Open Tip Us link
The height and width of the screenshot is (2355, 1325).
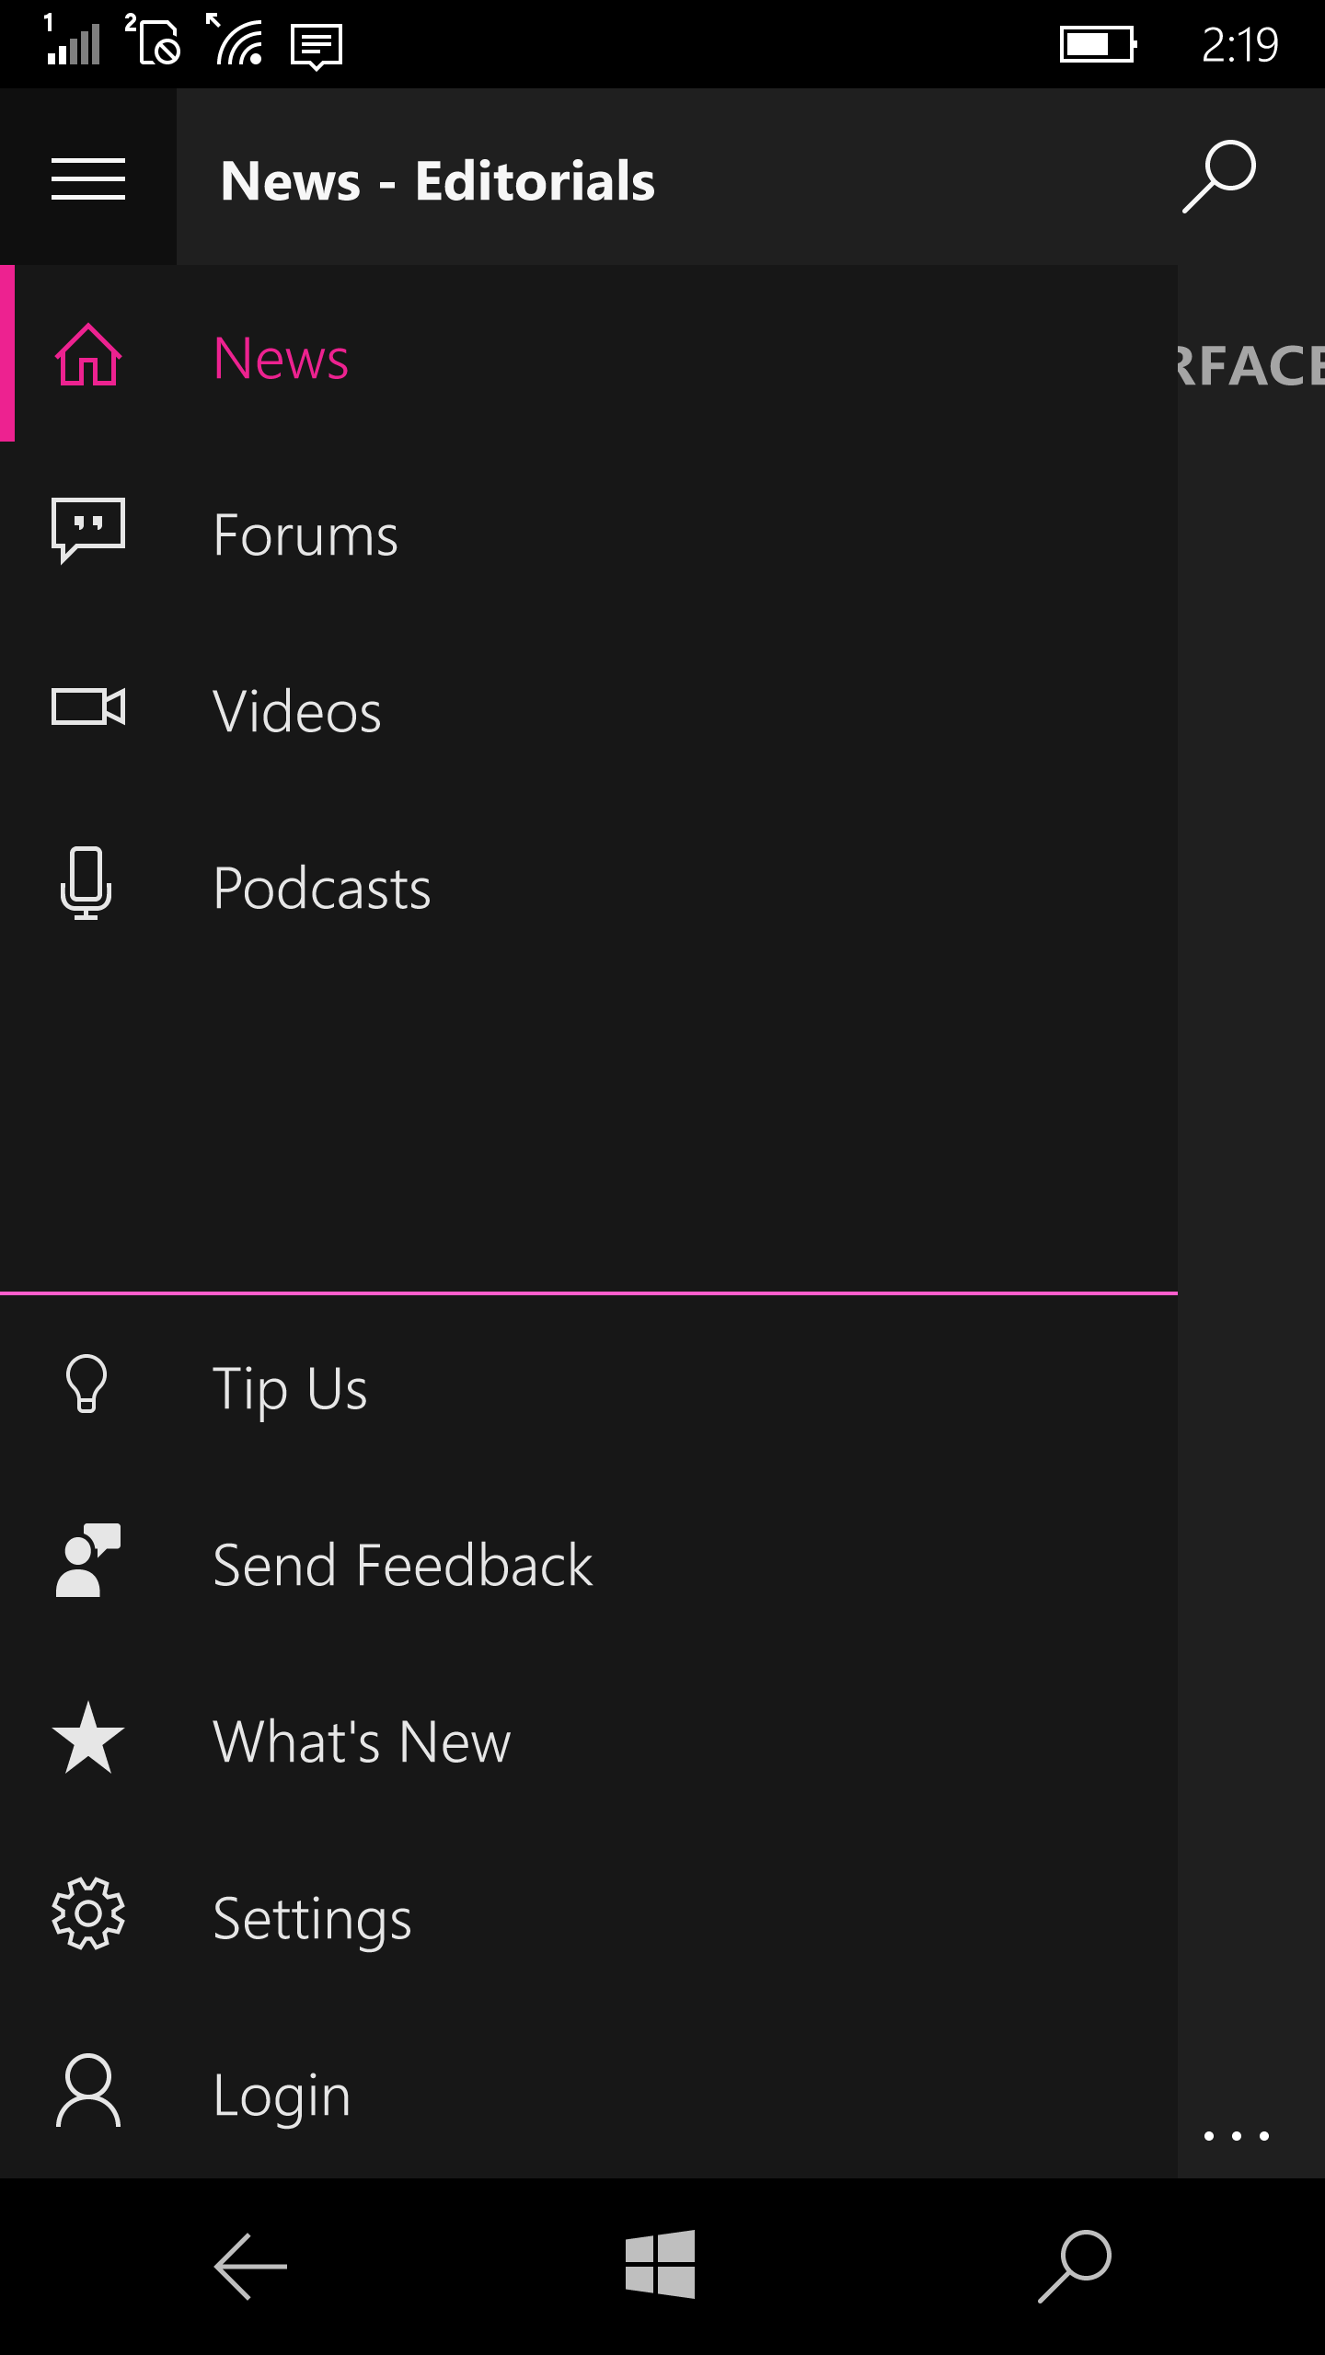coord(290,1388)
